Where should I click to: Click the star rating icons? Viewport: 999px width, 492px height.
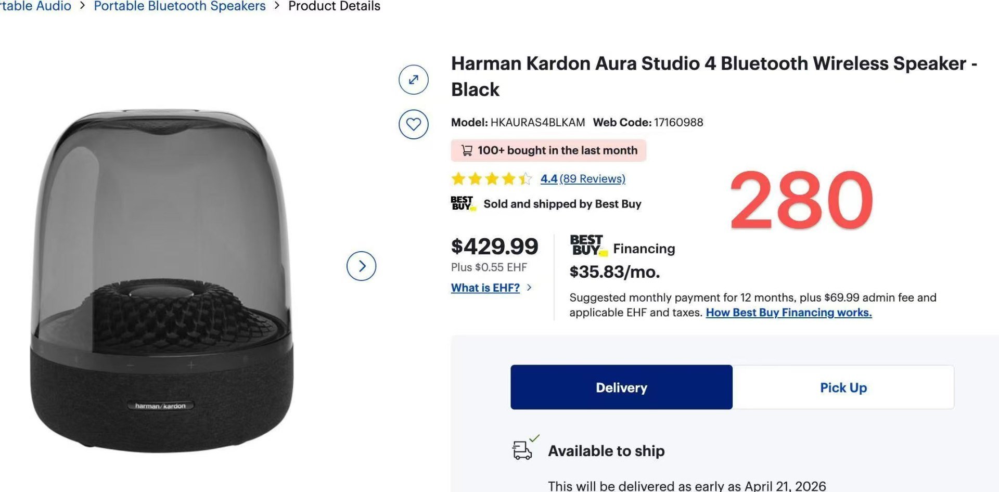pos(491,179)
